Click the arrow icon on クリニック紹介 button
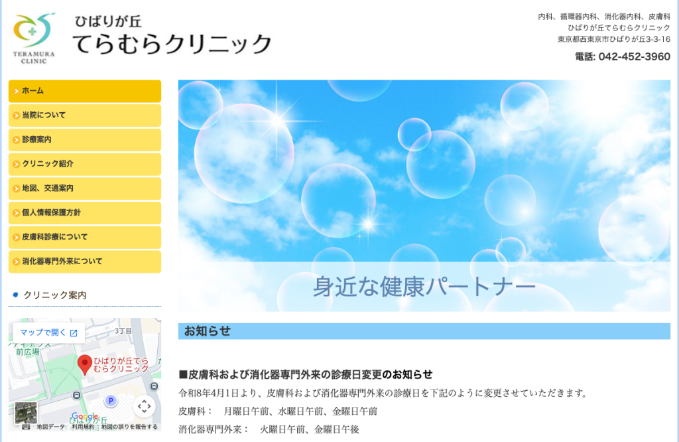 tap(16, 164)
